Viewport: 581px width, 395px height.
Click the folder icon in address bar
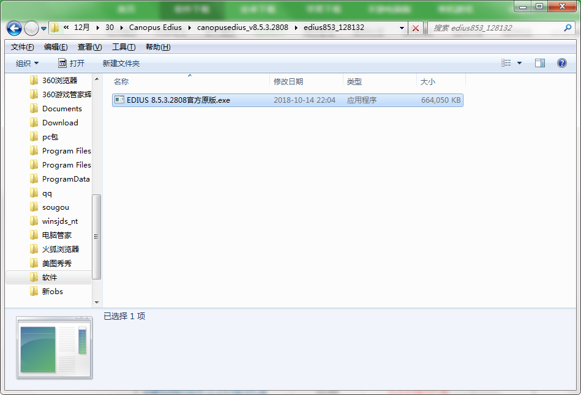click(x=55, y=28)
